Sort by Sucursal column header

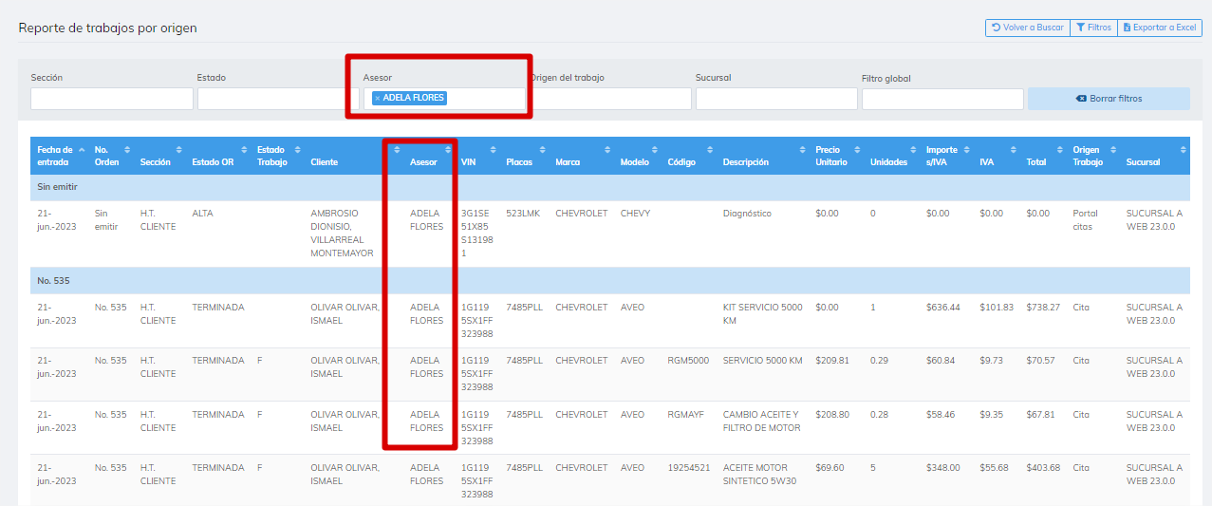[1155, 156]
